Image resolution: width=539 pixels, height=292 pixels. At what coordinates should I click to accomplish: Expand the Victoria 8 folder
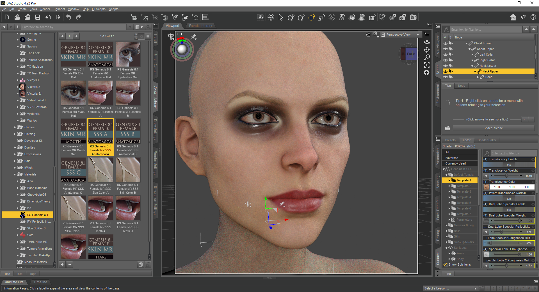tap(18, 87)
